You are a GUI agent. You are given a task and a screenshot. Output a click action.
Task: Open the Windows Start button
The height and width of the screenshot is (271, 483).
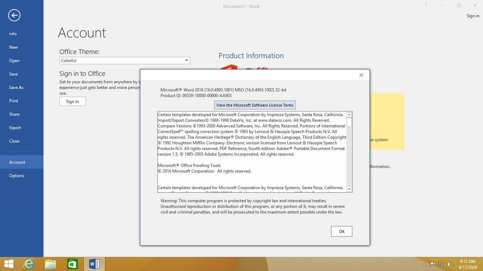click(9, 264)
